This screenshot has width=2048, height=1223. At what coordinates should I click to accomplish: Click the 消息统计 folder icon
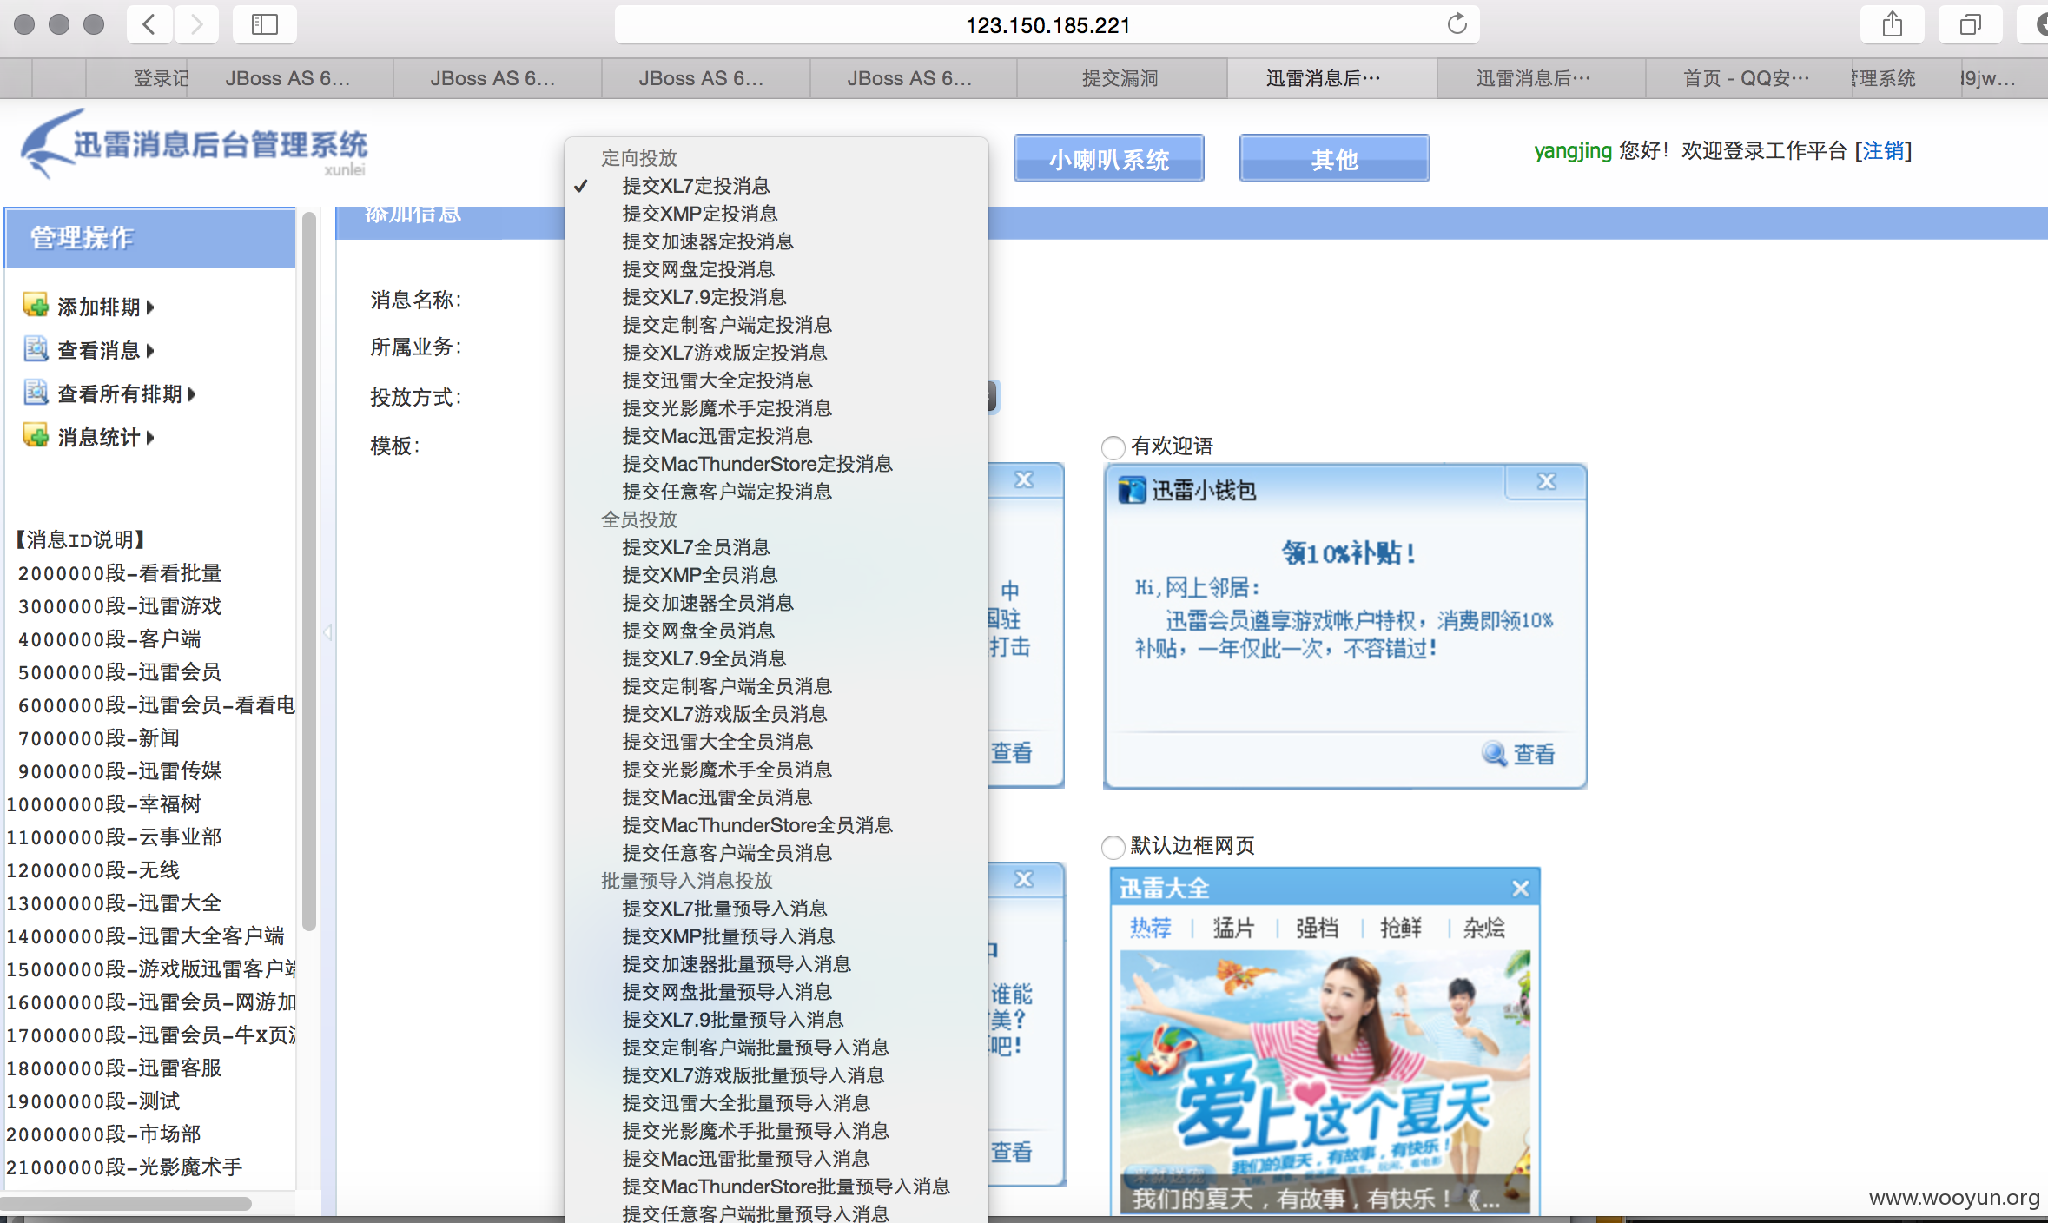click(36, 436)
